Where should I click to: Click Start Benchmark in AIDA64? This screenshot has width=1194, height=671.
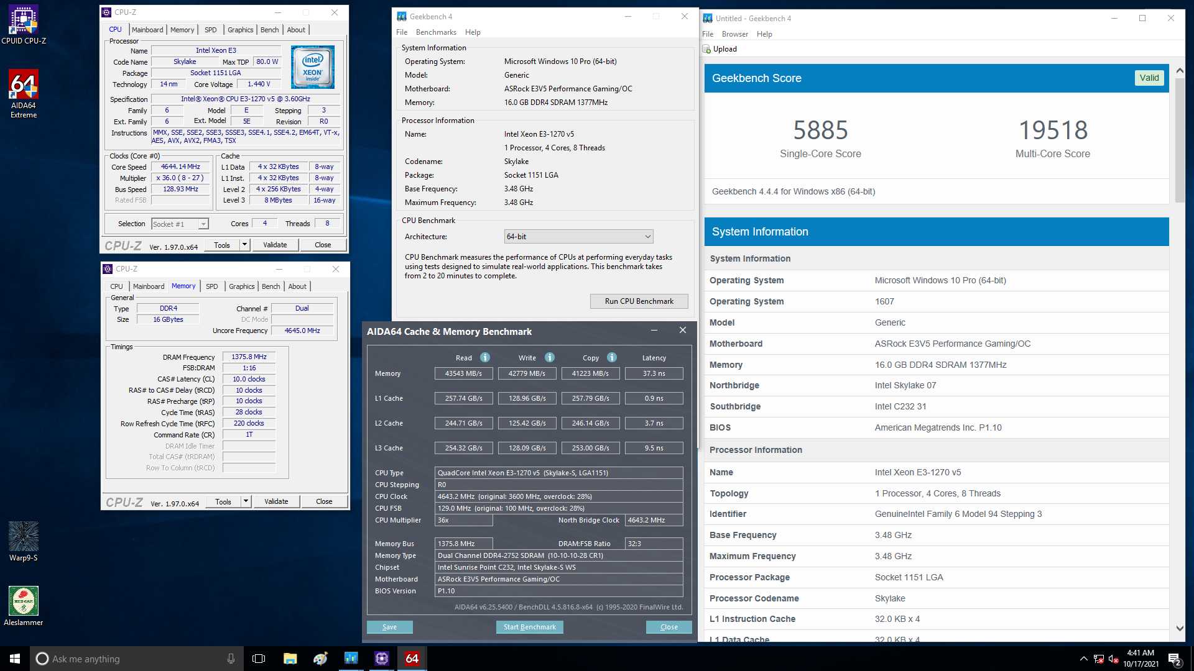pos(529,627)
